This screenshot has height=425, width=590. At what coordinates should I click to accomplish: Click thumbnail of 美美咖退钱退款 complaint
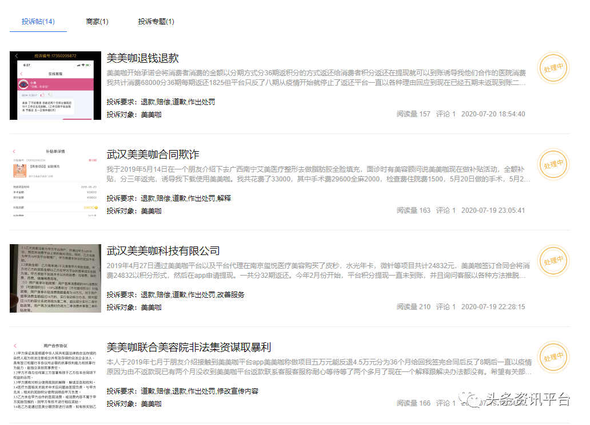(x=55, y=86)
